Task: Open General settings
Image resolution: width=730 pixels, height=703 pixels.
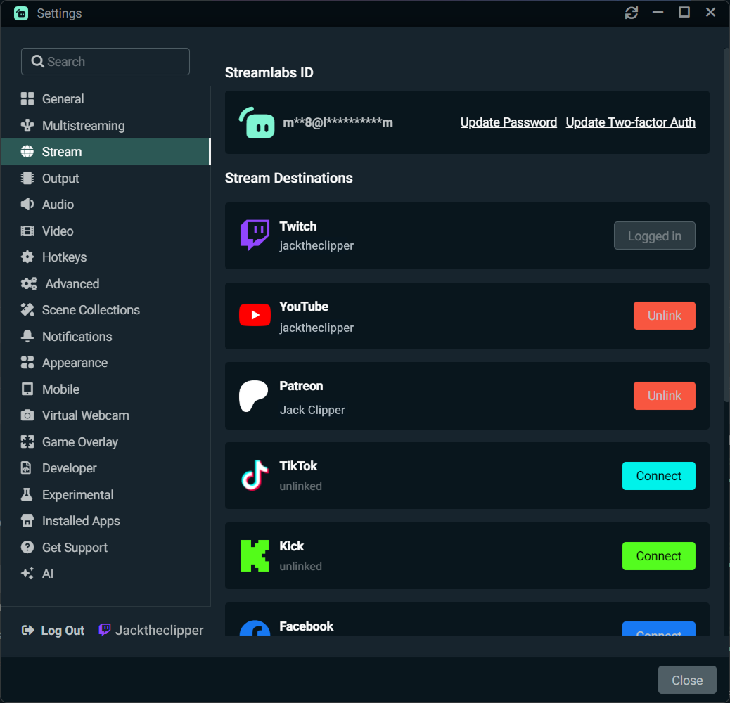Action: [105, 98]
